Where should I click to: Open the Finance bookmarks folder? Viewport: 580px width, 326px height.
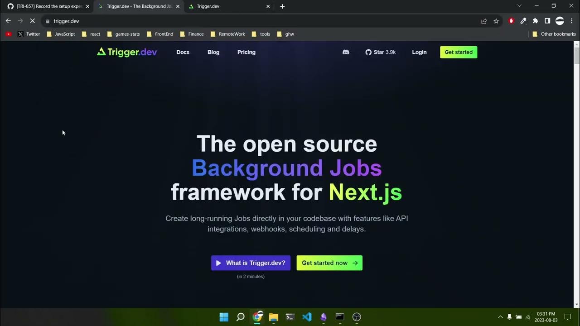tap(192, 34)
